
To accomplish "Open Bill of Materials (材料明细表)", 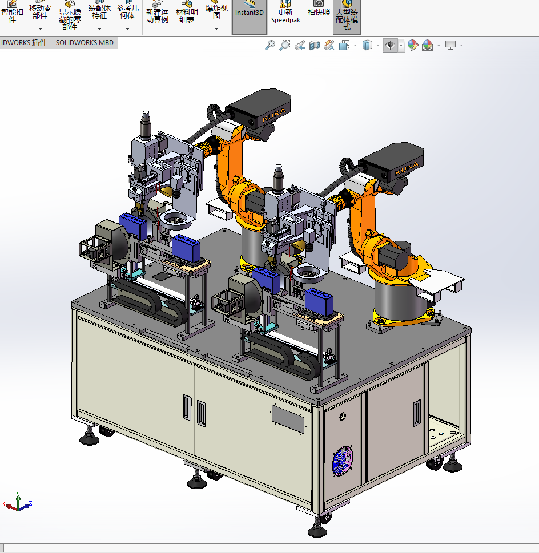I will [187, 13].
